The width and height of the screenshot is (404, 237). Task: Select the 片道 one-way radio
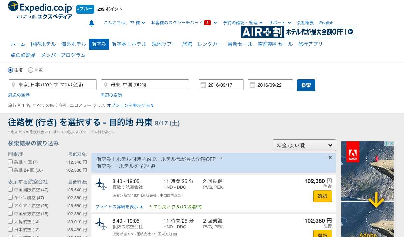pos(31,70)
